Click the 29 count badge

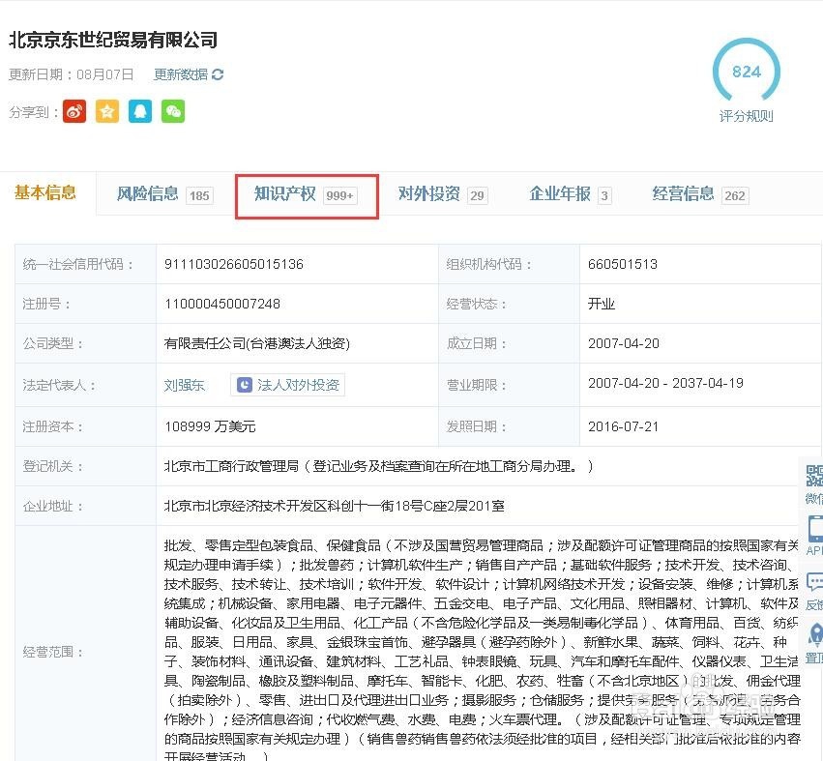pos(477,195)
